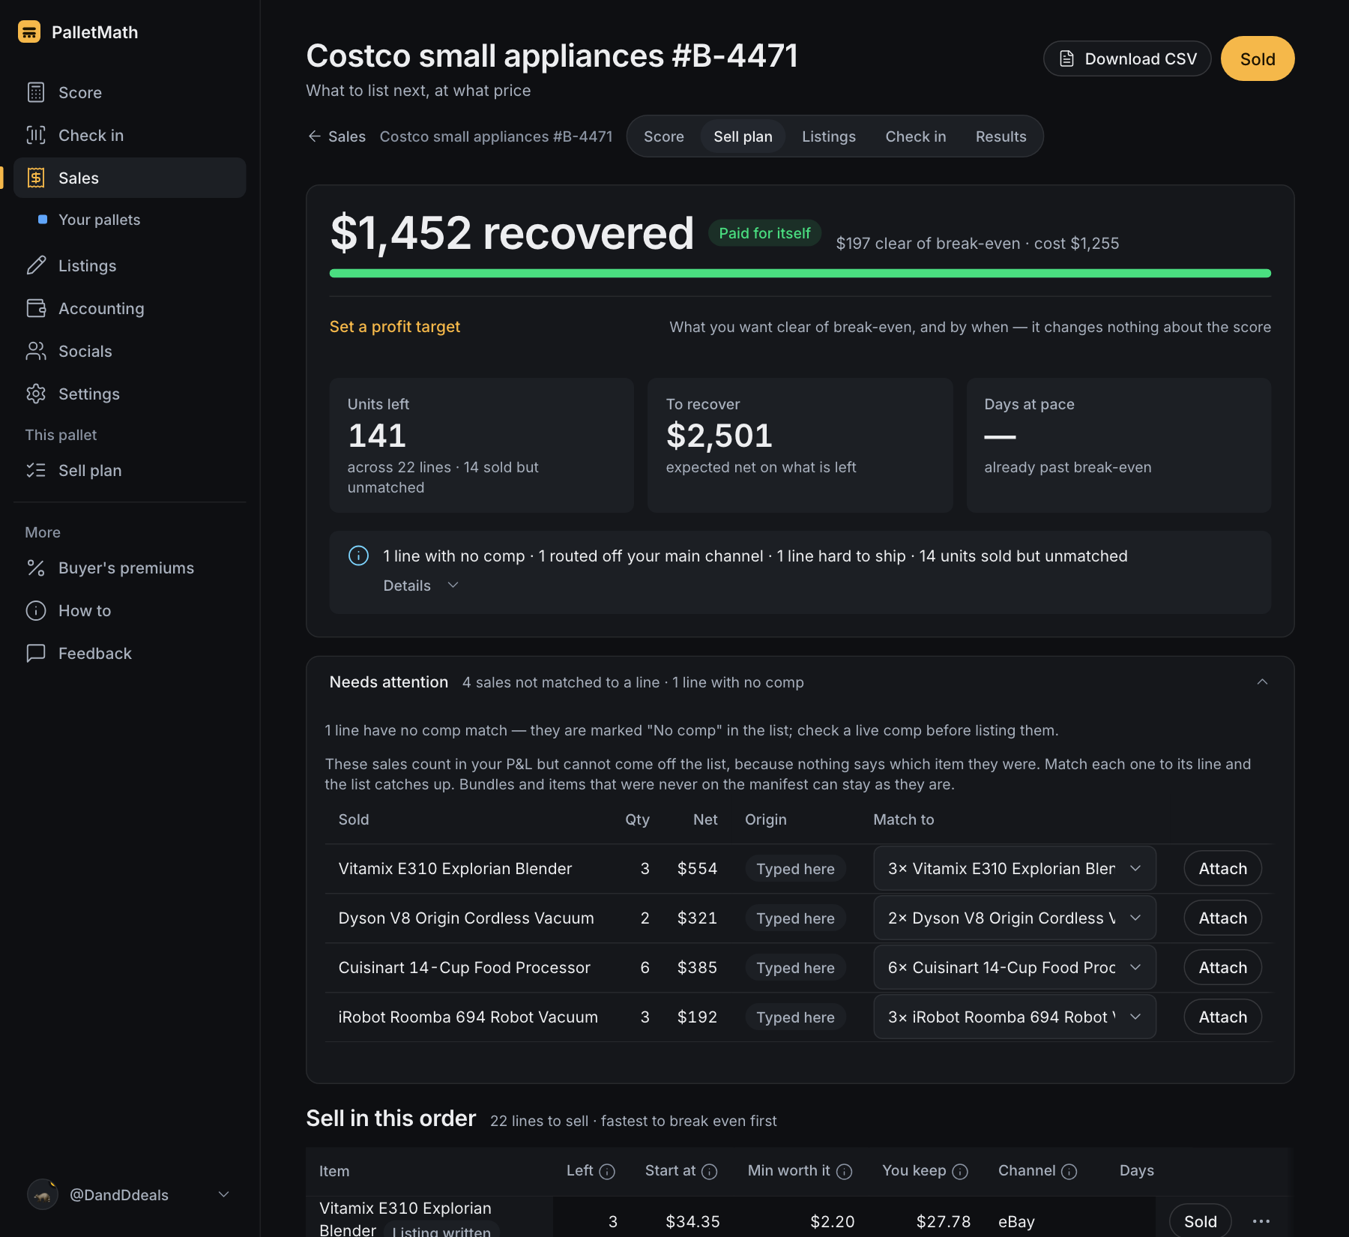Mark the Vitamix line as Sold in list
Screen dimensions: 1349x1237
coord(1201,1221)
